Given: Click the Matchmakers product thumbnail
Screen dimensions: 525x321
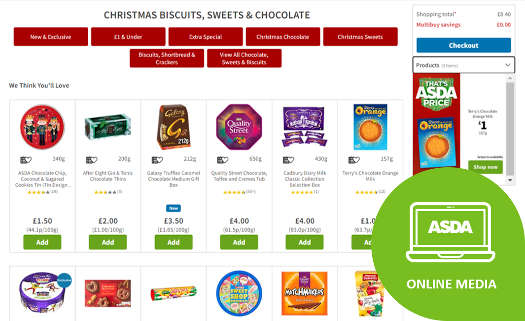Looking at the screenshot, I should 305,293.
